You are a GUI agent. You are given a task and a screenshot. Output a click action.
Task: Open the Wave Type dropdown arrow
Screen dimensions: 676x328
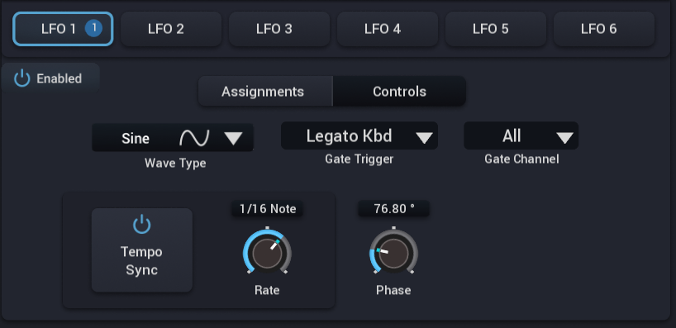pos(234,138)
